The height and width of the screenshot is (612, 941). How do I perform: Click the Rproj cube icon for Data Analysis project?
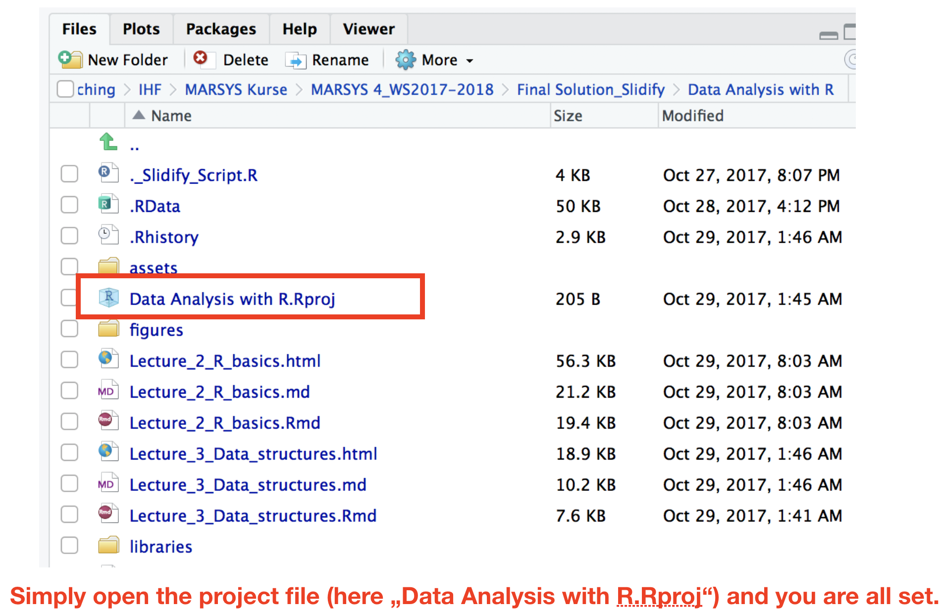point(108,298)
